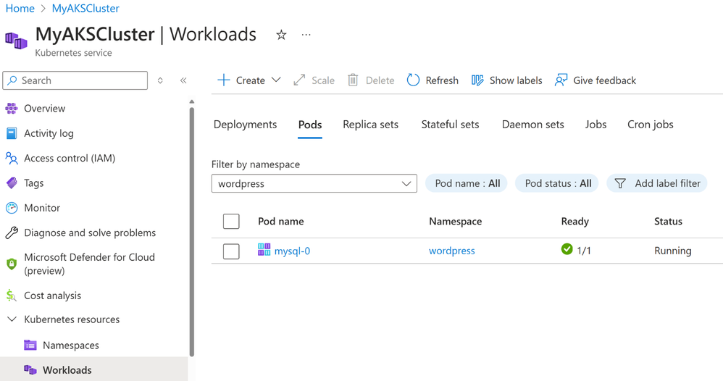Click the green ready checkmark for mysql-0

click(567, 249)
